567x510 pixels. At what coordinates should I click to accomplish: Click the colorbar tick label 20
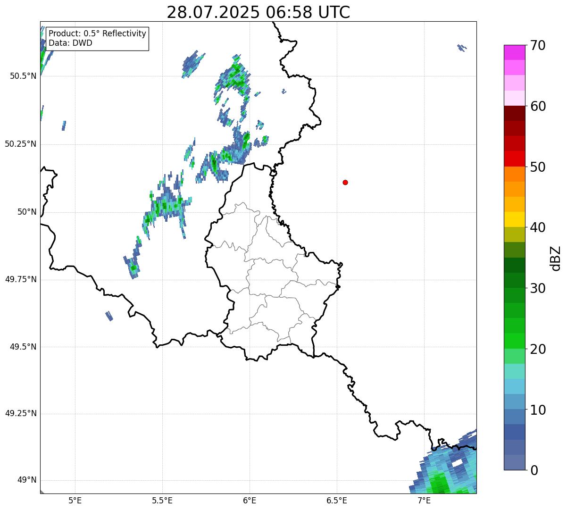537,349
